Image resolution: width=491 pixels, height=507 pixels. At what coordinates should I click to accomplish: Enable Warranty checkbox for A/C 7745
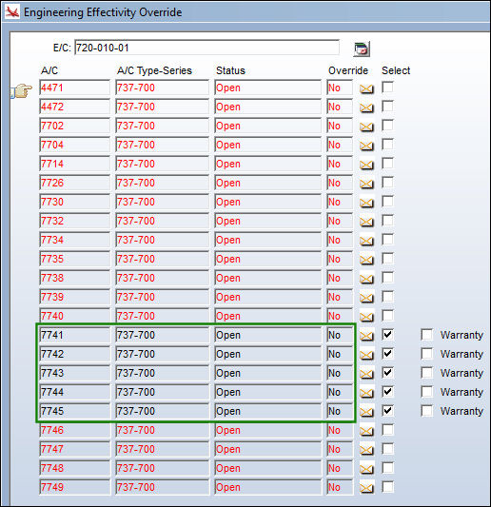[x=427, y=411]
